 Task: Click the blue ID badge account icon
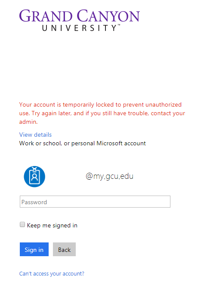(x=34, y=177)
